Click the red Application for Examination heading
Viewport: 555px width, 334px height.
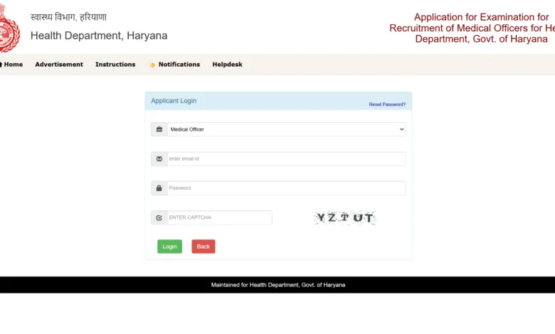pos(472,28)
